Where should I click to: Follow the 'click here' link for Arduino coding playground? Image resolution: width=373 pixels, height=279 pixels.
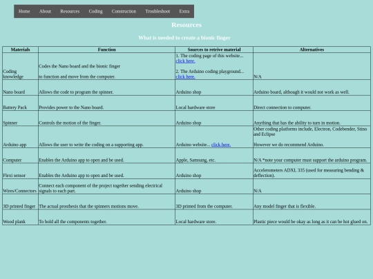(x=186, y=76)
